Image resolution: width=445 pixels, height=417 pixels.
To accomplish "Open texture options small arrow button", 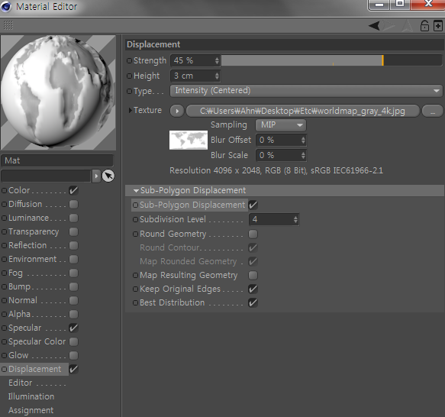I will pyautogui.click(x=177, y=111).
